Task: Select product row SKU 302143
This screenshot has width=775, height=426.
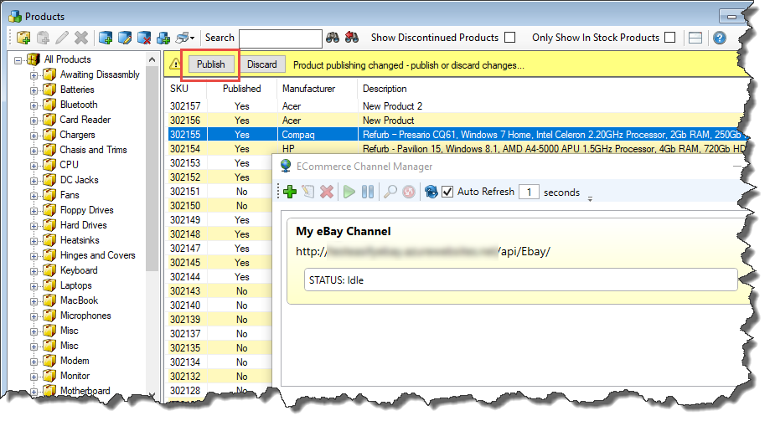Action: (220, 291)
